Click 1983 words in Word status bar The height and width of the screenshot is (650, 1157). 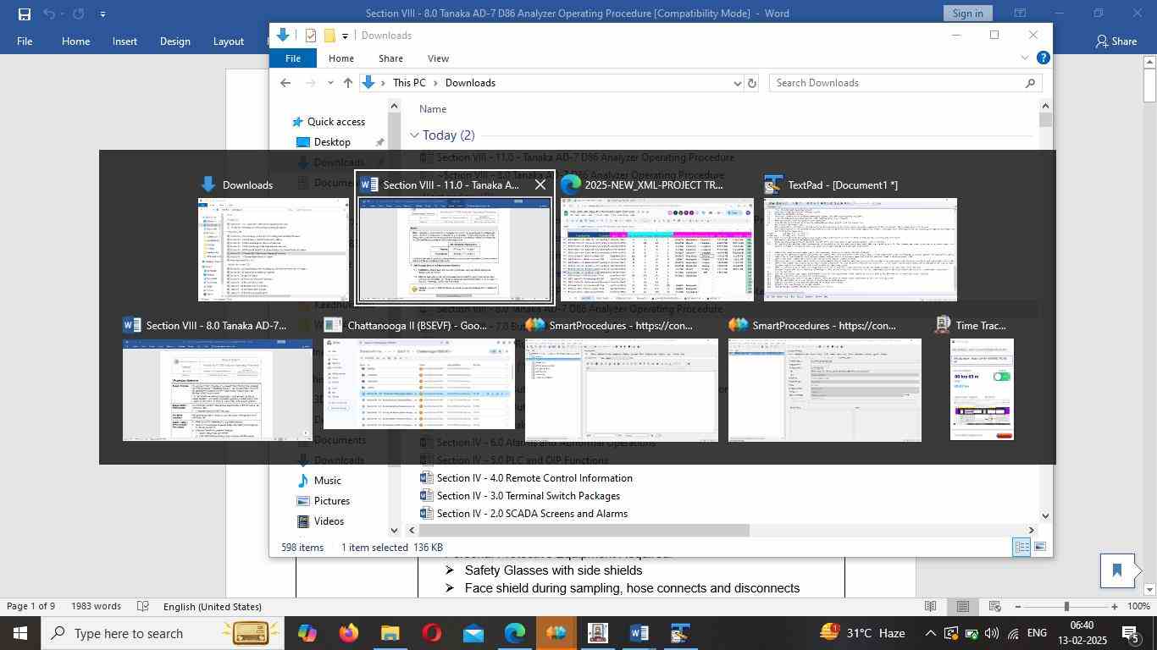(95, 607)
